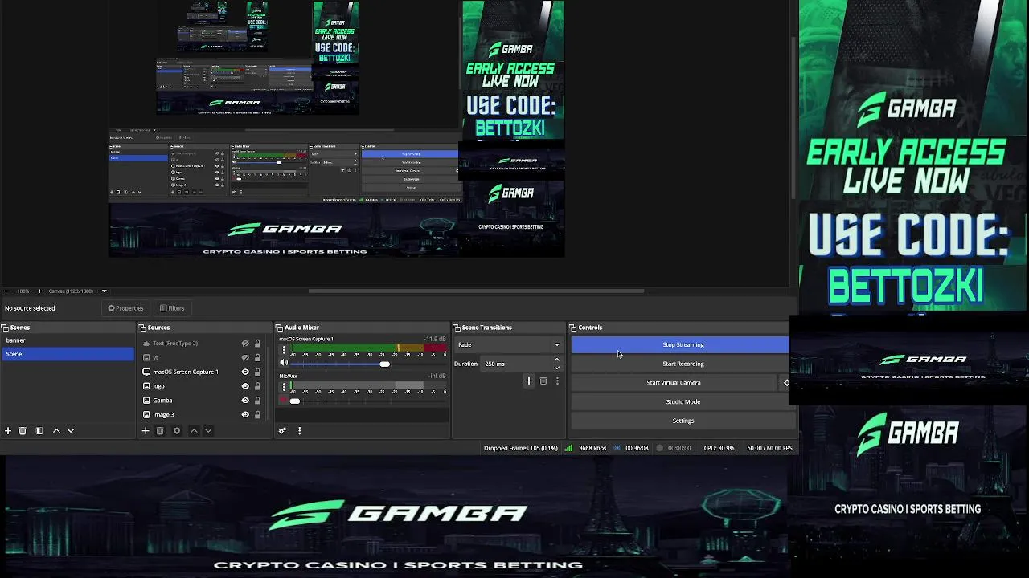This screenshot has height=578, width=1029.
Task: Show the Text (FreeType 2) source
Action: [x=245, y=344]
